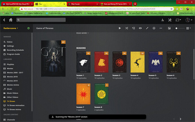Open grid view mode dropdown
Image resolution: width=195 pixels, height=122 pixels.
coord(188,28)
